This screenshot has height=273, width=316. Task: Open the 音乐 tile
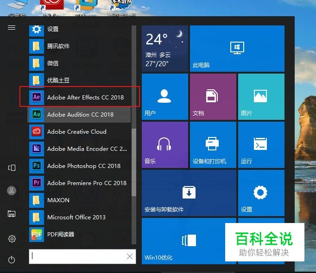(165, 145)
